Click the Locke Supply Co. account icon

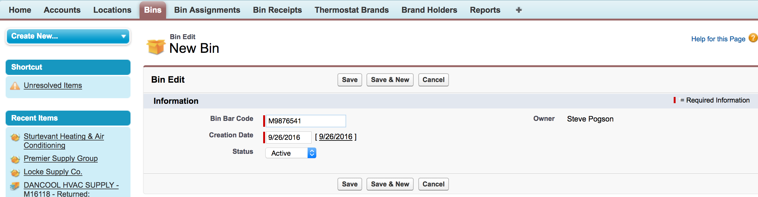click(15, 172)
